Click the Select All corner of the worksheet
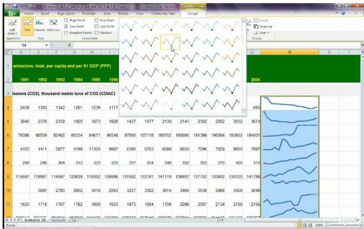This screenshot has width=364, height=229. (8, 52)
